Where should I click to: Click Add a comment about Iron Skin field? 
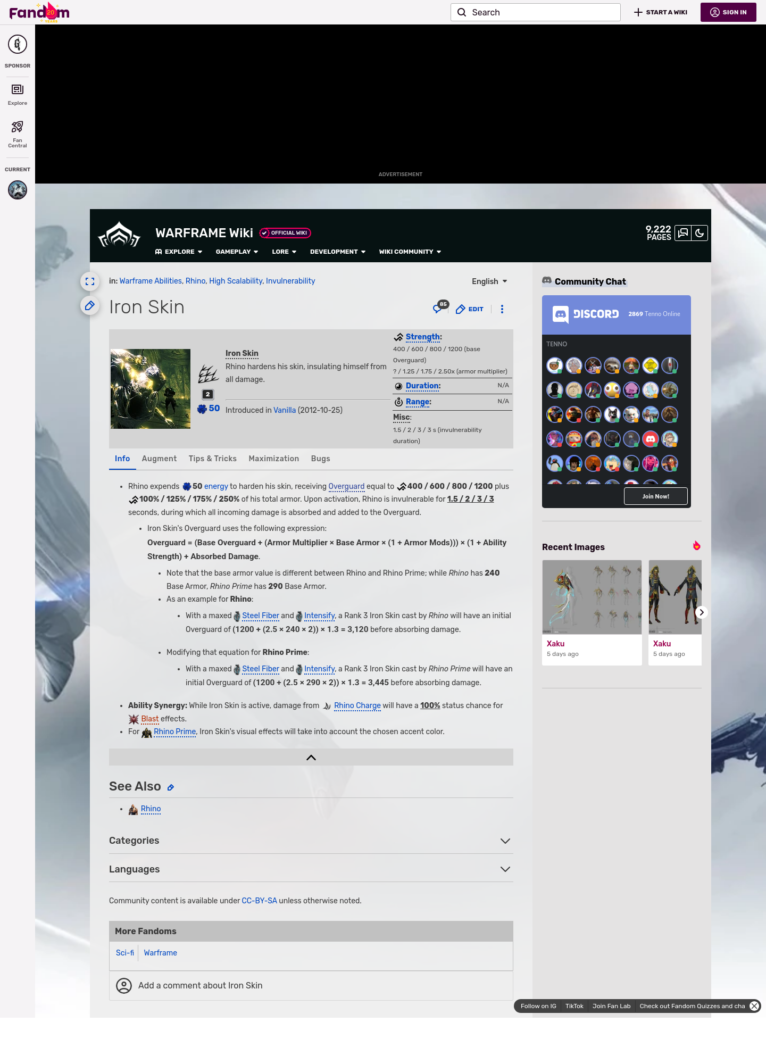click(x=311, y=986)
